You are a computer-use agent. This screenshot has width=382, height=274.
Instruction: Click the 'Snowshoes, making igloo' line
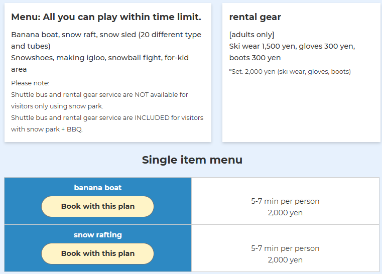(100, 58)
